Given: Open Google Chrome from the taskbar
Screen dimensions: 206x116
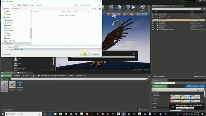Looking at the screenshot, I should 66,114.
